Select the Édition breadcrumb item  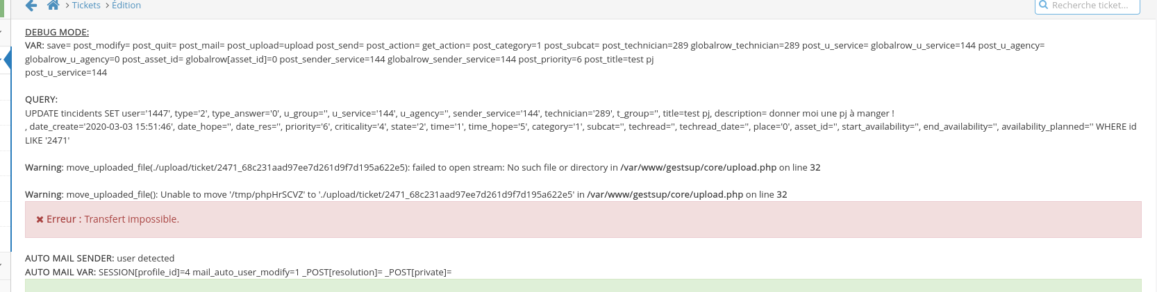coord(126,6)
